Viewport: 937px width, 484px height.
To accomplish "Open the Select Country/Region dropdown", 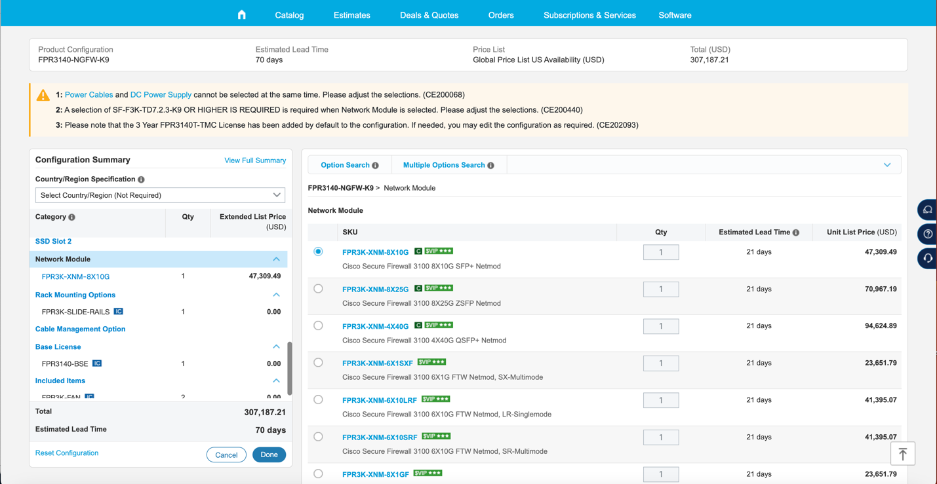I will 160,195.
